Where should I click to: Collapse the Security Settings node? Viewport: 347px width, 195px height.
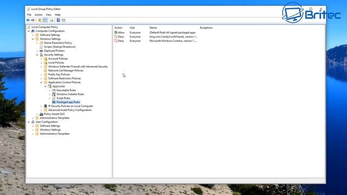click(x=37, y=55)
